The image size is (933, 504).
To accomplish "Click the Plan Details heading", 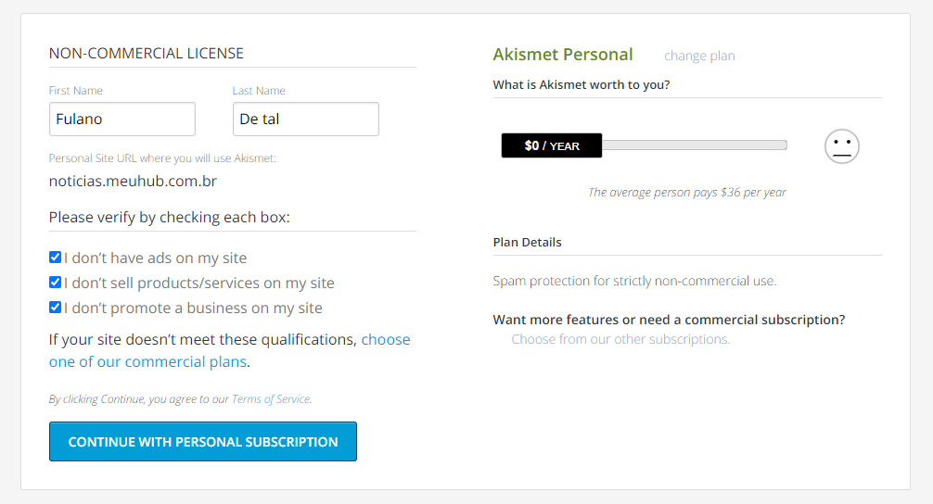I will [527, 243].
